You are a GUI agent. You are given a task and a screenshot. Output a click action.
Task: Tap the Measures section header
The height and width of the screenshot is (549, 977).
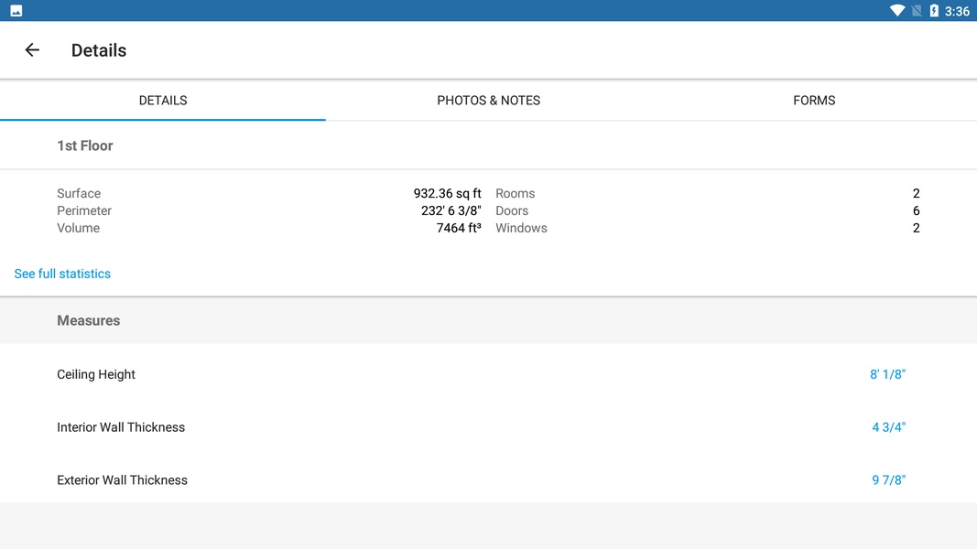89,320
